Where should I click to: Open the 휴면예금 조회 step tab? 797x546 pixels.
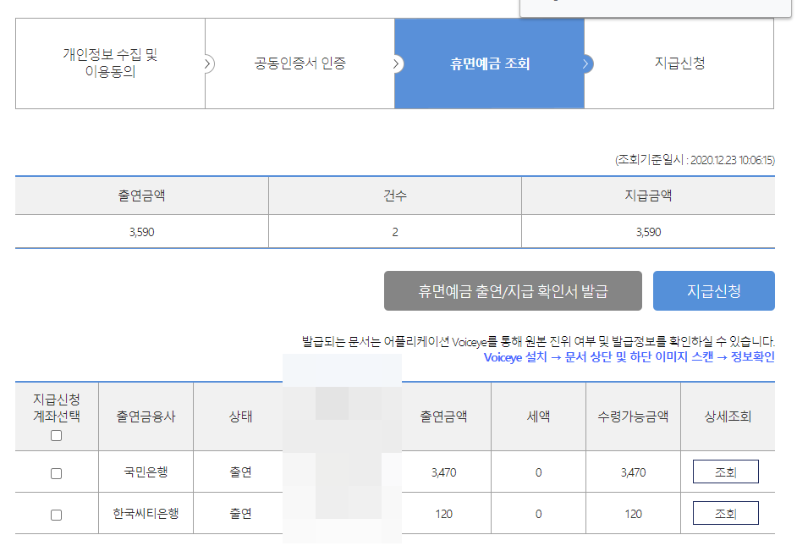pos(490,63)
